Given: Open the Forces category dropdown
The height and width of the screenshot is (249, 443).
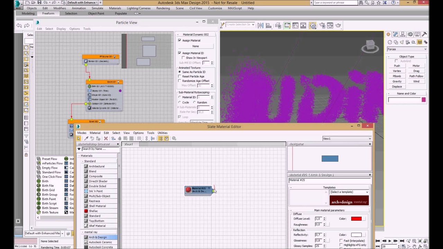Looking at the screenshot, I should (x=407, y=49).
